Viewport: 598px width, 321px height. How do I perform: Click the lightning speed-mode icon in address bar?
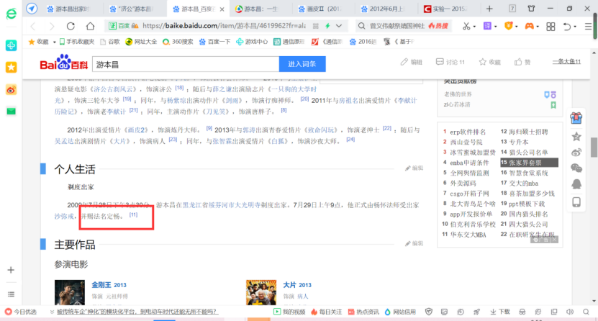(327, 26)
